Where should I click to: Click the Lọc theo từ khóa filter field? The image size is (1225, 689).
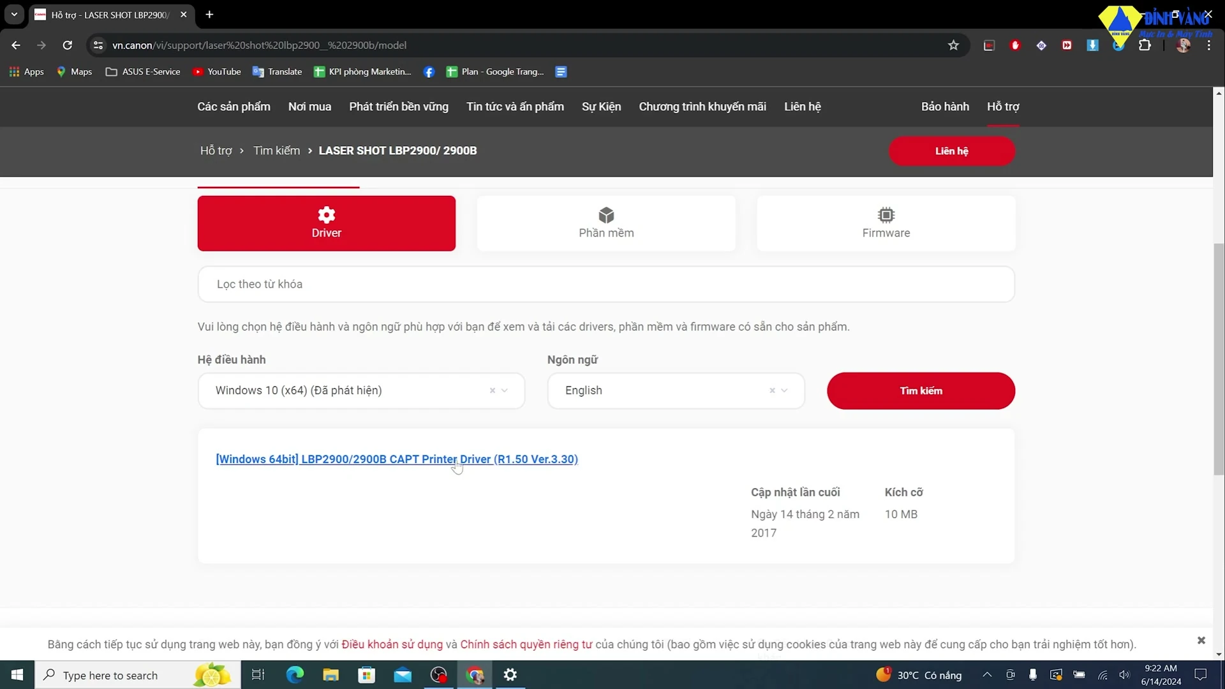pyautogui.click(x=606, y=285)
